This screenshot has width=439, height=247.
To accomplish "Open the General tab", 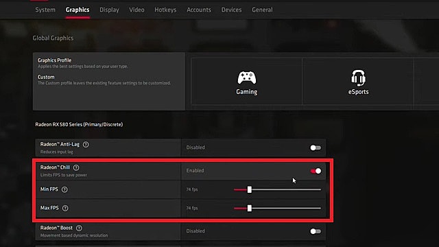I will (x=262, y=10).
